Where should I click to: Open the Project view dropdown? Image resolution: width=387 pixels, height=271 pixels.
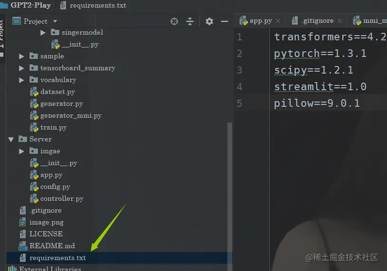click(x=55, y=21)
